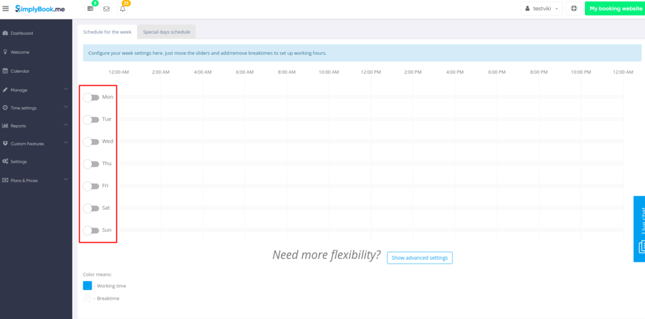
Task: Turn on the Wed schedule toggle
Action: tap(91, 142)
